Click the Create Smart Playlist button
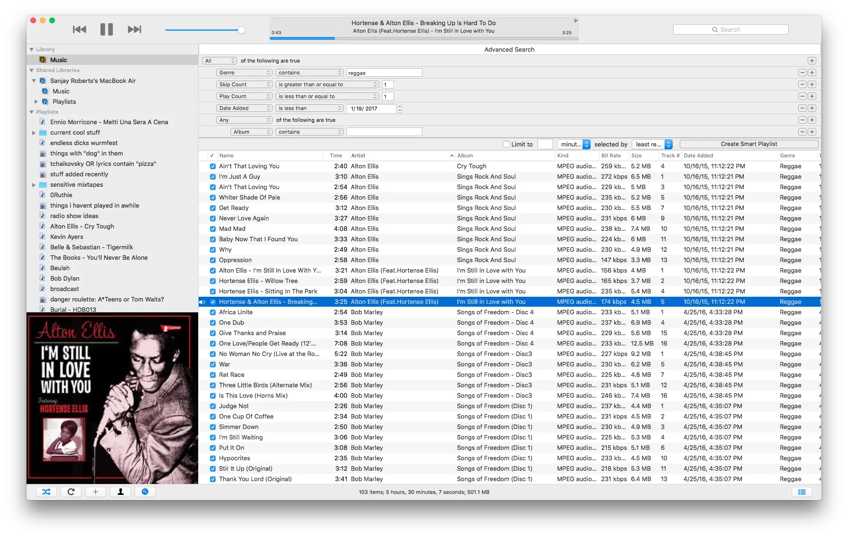The height and width of the screenshot is (538, 848). click(x=749, y=144)
